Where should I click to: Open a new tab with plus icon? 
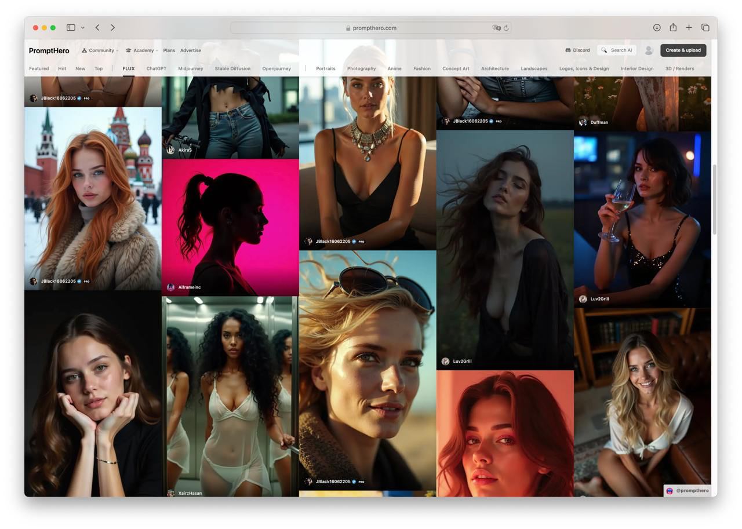coord(689,27)
